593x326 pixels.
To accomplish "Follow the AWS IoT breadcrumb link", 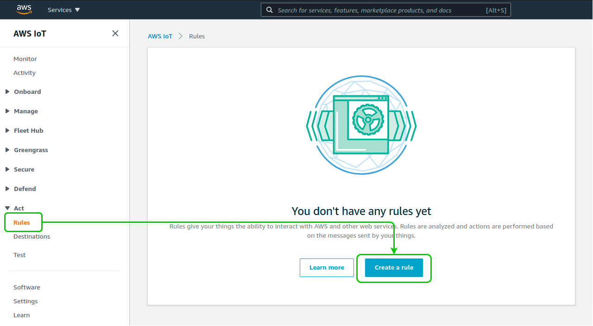I will pyautogui.click(x=160, y=36).
